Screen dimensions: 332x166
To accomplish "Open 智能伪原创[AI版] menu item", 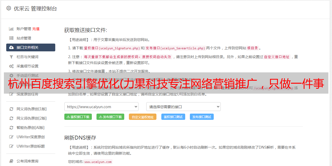I will pyautogui.click(x=31, y=128).
